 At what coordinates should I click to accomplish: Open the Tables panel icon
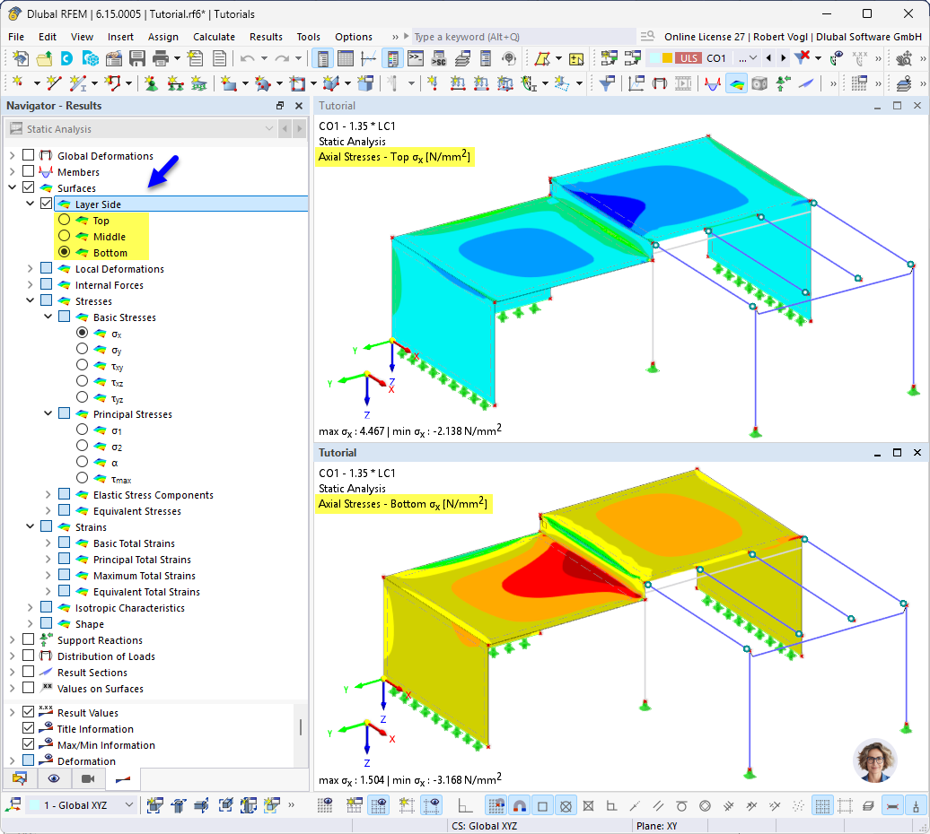[346, 58]
